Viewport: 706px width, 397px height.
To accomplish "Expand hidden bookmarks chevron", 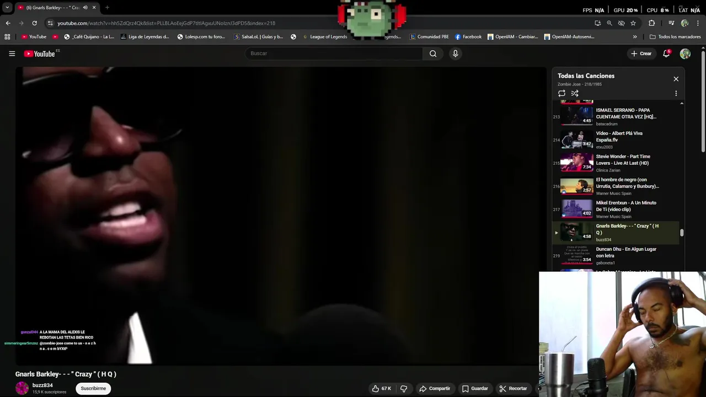I will (635, 37).
